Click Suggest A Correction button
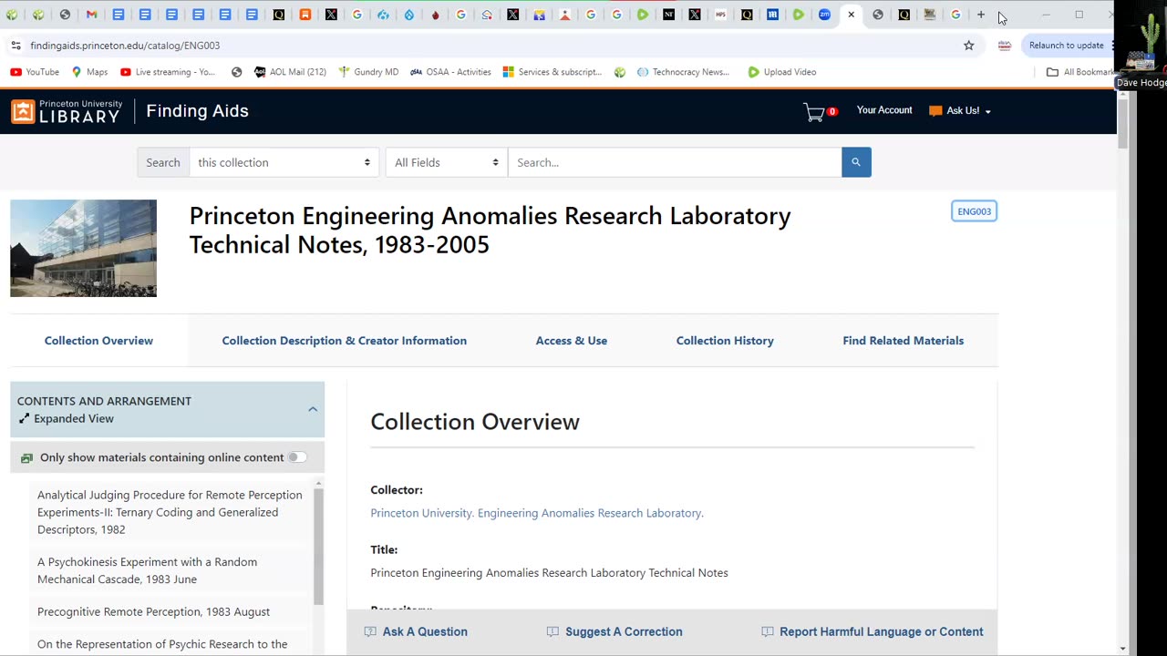The height and width of the screenshot is (656, 1167). [x=614, y=631]
